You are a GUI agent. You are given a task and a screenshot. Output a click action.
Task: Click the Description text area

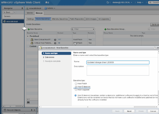tap(118, 70)
